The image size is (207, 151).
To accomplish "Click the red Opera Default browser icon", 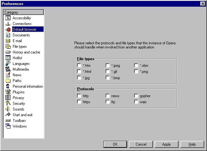I will pos(8,29).
